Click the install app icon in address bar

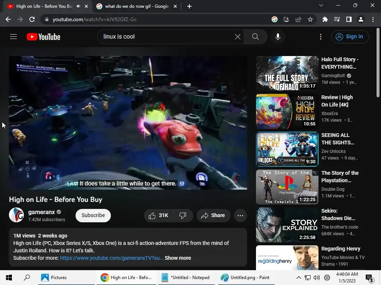[x=286, y=19]
